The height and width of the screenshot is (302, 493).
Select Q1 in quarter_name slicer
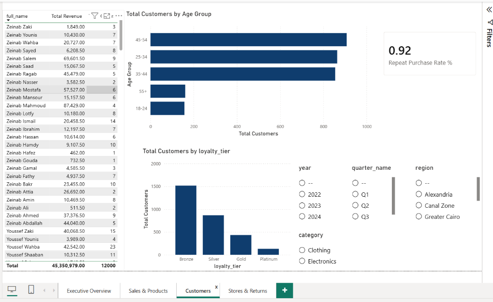coord(355,194)
